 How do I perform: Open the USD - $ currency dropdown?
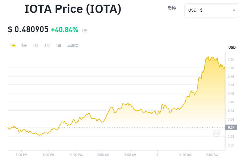(211, 10)
